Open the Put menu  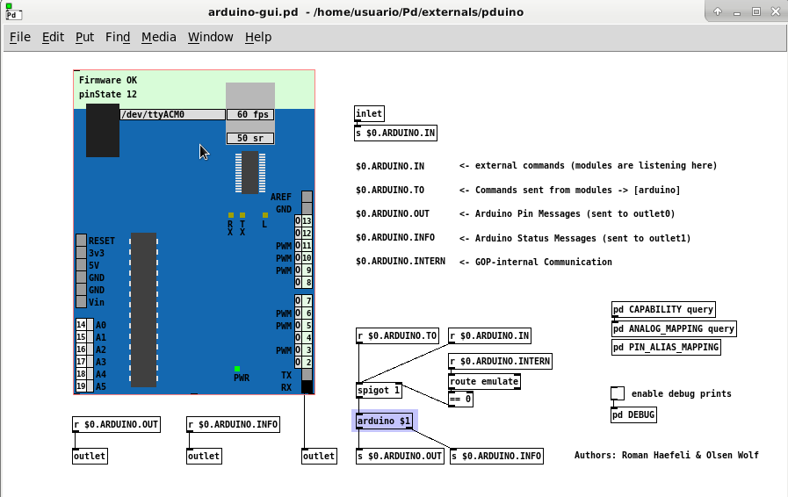point(84,37)
